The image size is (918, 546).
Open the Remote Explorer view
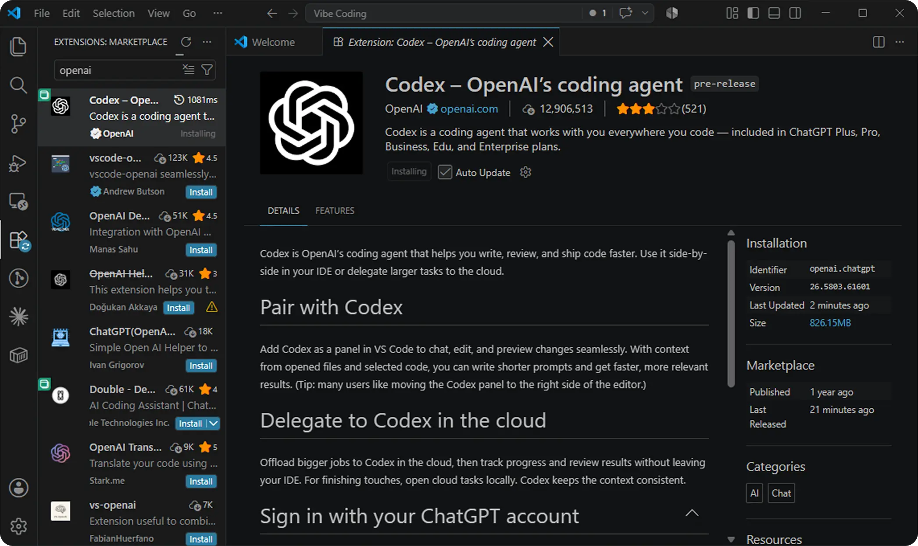(18, 202)
